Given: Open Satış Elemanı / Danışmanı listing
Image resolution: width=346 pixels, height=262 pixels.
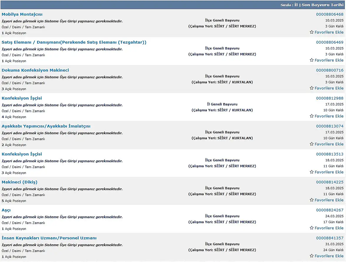Looking at the screenshot, I should [74, 42].
